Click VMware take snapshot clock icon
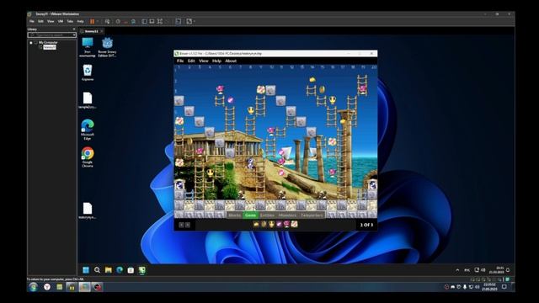 click(118, 21)
